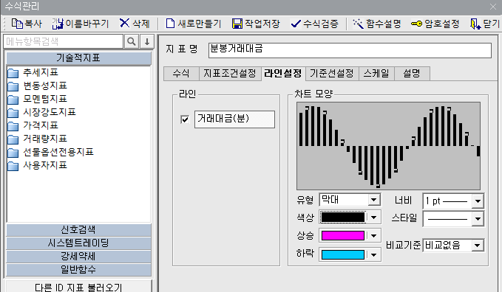The image size is (502, 292).
Task: Open the 일반함수 section
Action: [x=78, y=270]
